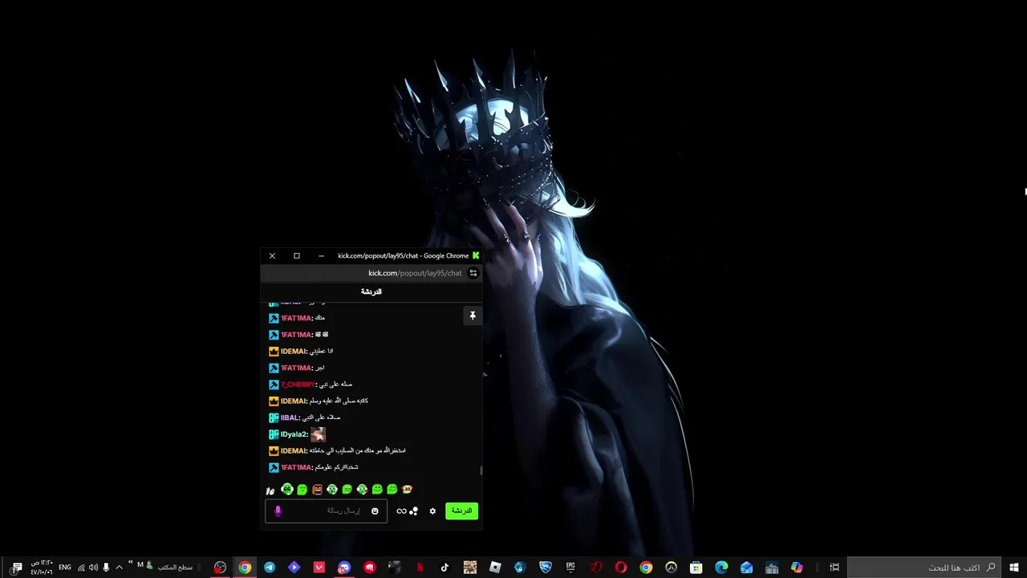Click the infinity points icon in chat

click(x=401, y=511)
